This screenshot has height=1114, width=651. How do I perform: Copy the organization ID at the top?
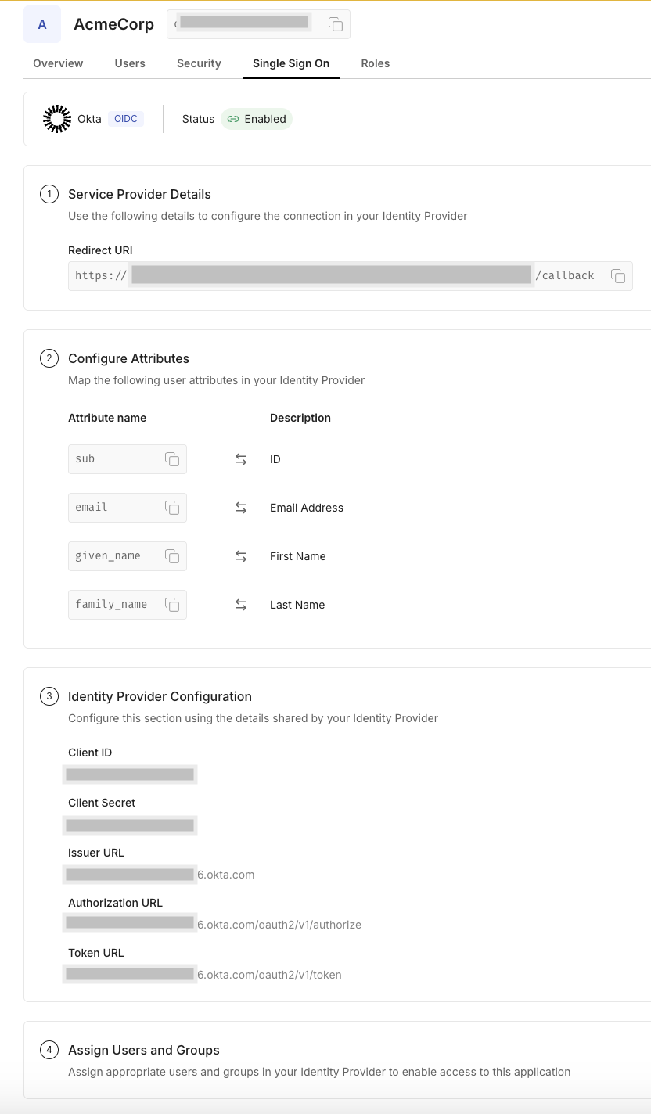336,24
